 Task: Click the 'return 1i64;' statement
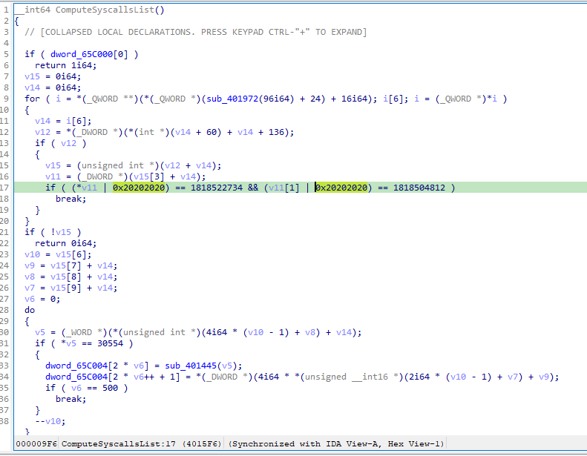[65, 65]
